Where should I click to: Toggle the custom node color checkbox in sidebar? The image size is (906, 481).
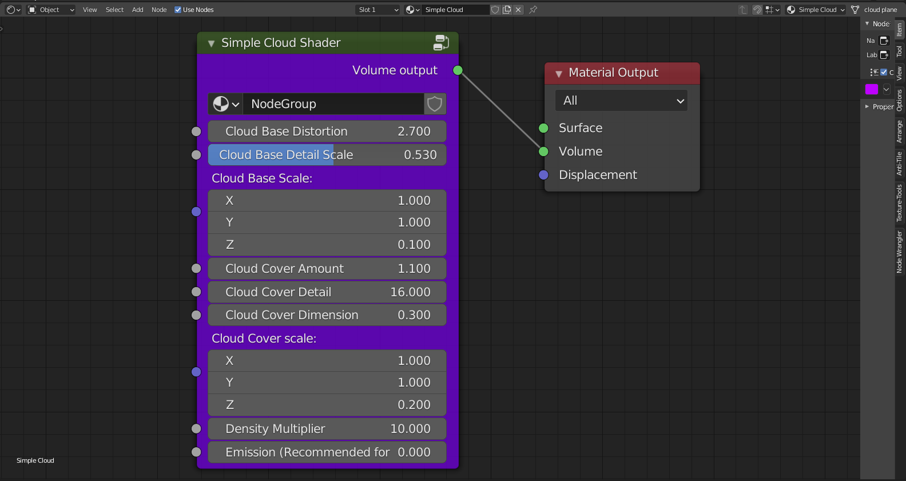click(x=884, y=72)
